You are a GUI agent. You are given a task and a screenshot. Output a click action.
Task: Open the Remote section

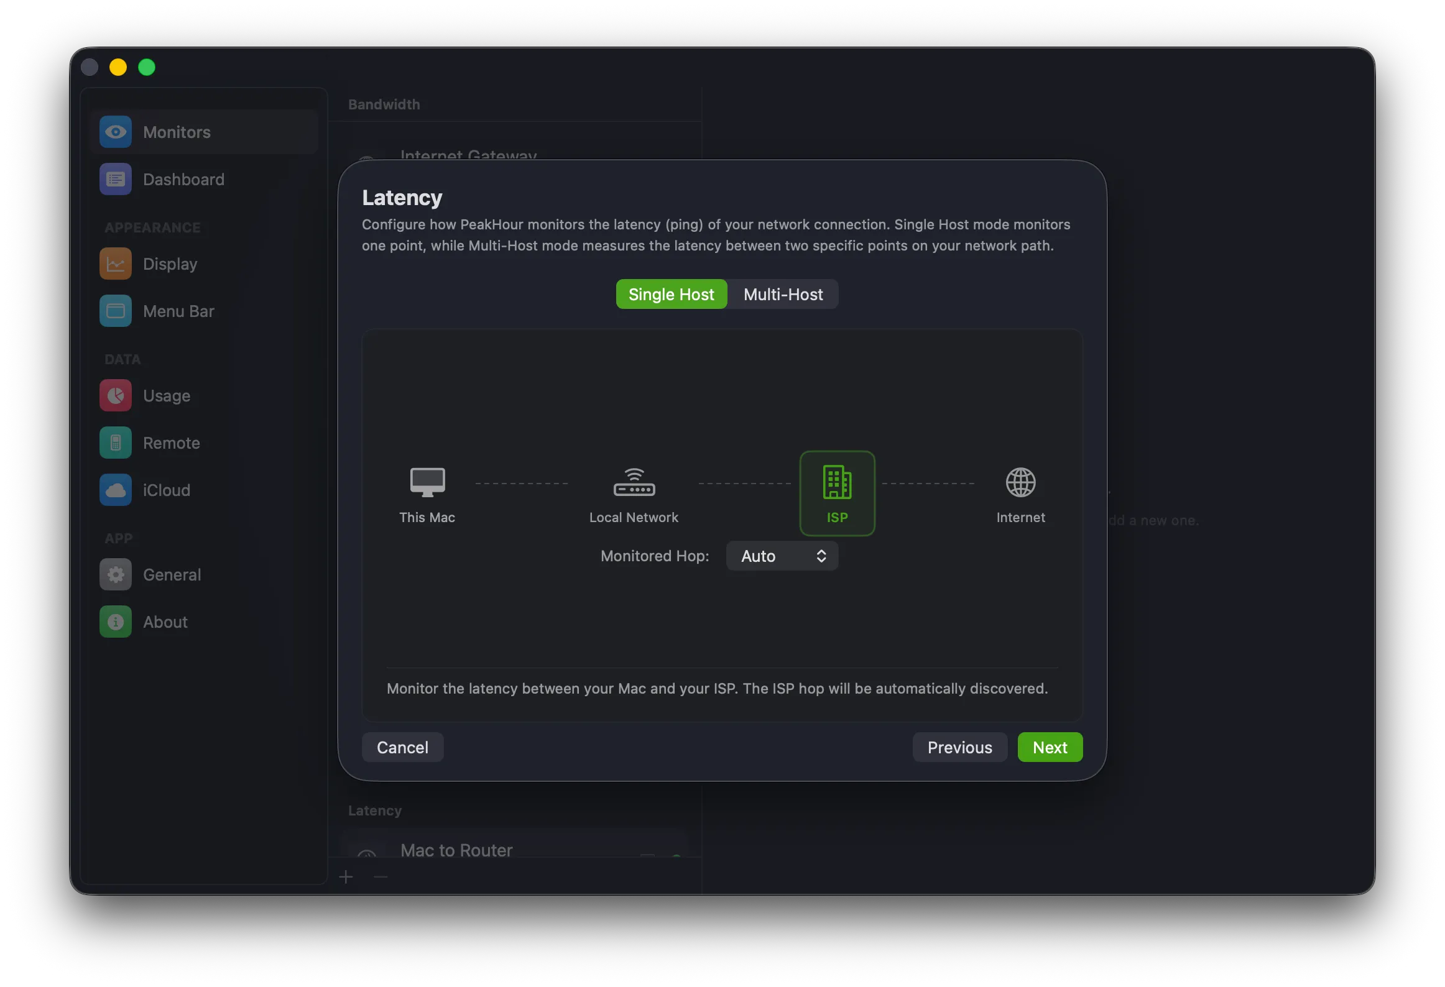(203, 443)
